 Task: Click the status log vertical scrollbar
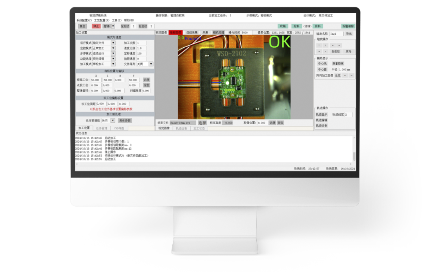coord(354,149)
